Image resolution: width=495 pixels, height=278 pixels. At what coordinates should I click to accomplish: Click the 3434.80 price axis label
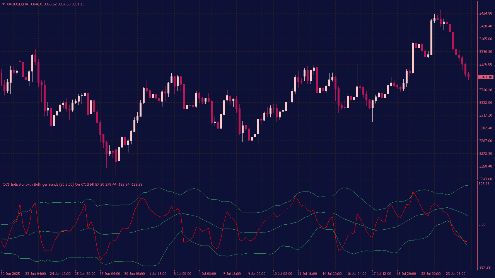click(x=485, y=14)
